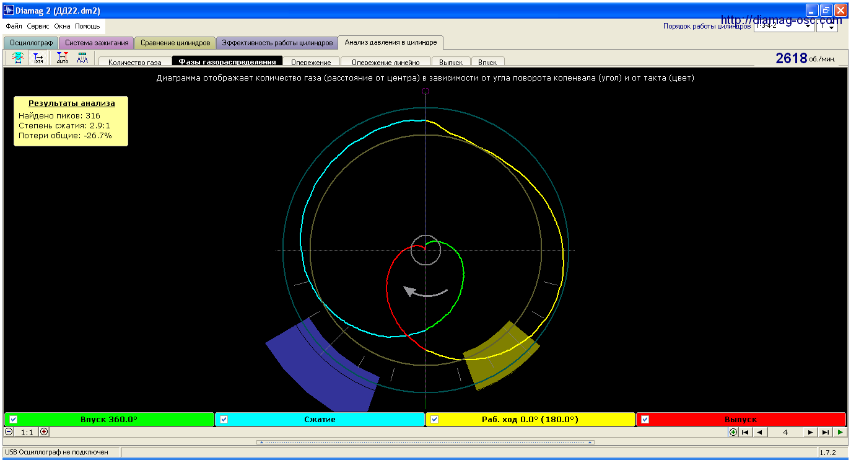This screenshot has width=851, height=460.
Task: Switch to the Впуск sub-tab
Action: tap(488, 62)
